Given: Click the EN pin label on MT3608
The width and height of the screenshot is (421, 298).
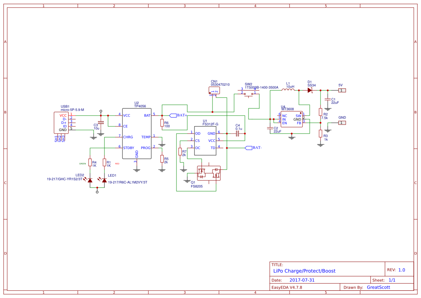Looking at the screenshot, I should 285,123.
